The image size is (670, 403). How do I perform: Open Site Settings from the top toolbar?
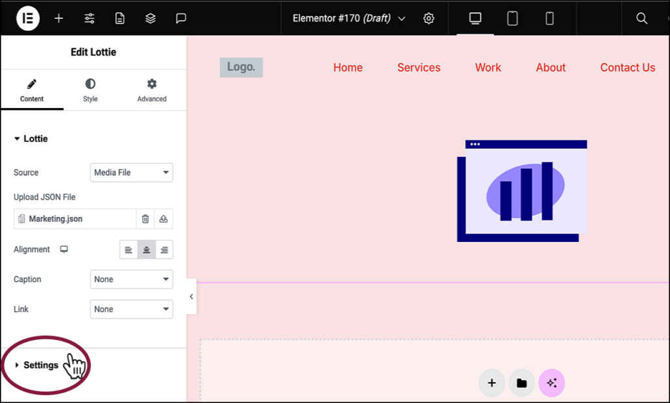pos(429,18)
